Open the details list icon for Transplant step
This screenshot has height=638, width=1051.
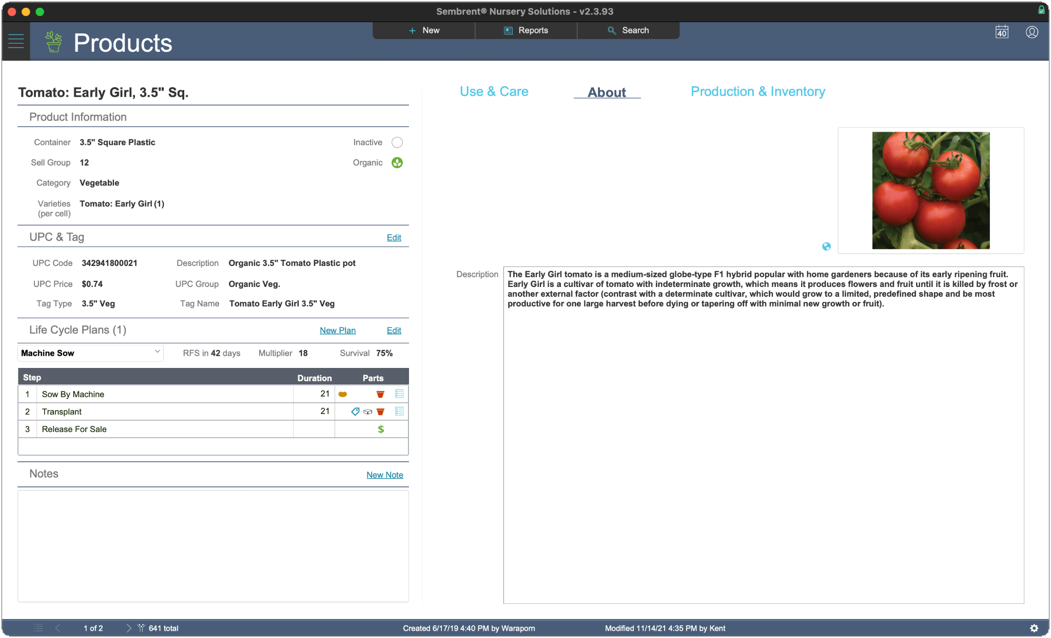(399, 411)
